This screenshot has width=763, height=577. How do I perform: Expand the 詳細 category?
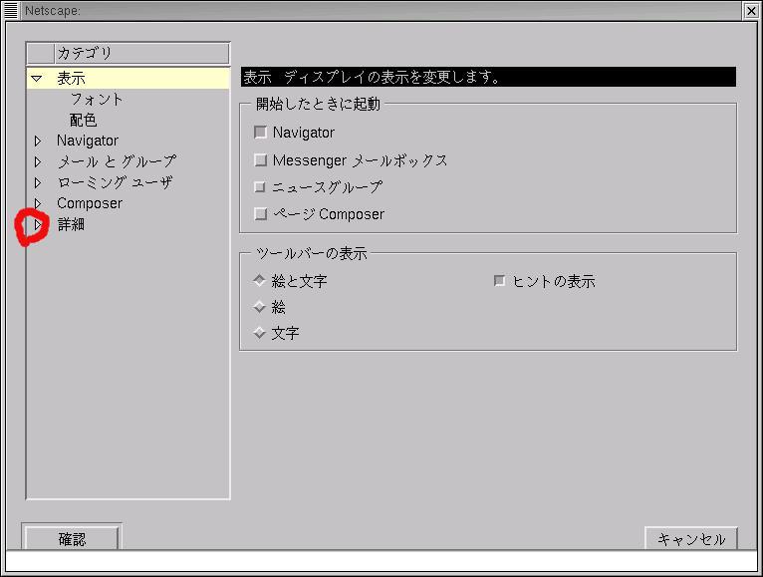(38, 224)
